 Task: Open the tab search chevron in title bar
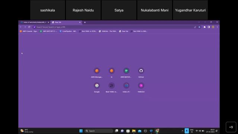point(199,22)
